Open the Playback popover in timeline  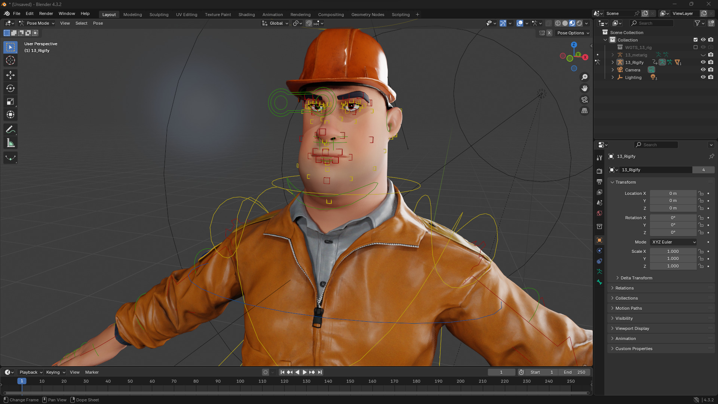(x=31, y=372)
